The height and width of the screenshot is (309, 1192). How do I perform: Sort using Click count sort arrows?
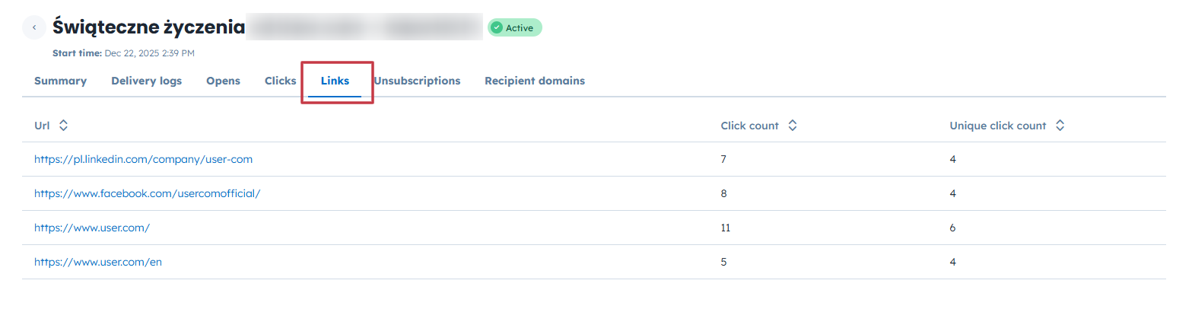tap(792, 126)
